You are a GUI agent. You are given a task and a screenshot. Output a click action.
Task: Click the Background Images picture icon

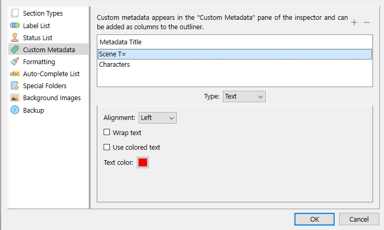pos(15,98)
